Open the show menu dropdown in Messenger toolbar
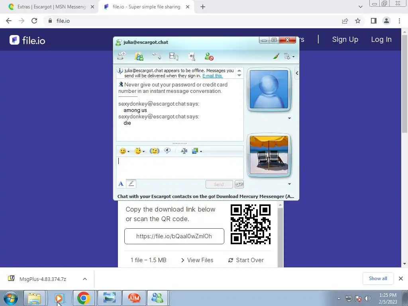 289,57
